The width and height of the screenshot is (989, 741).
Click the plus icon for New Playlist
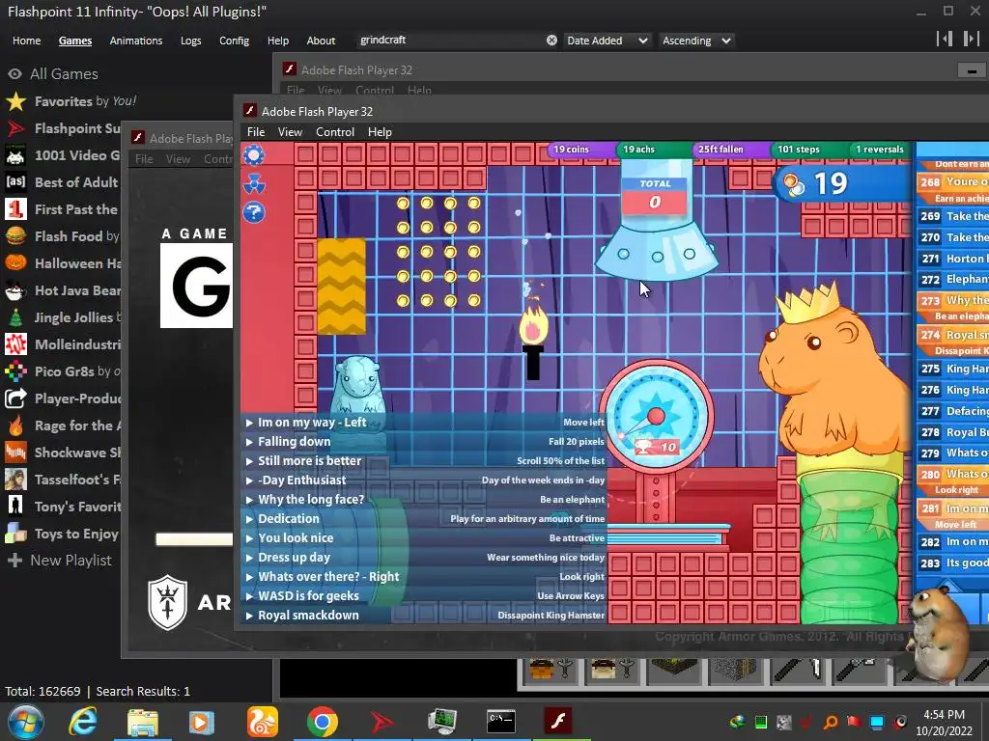[x=15, y=561]
